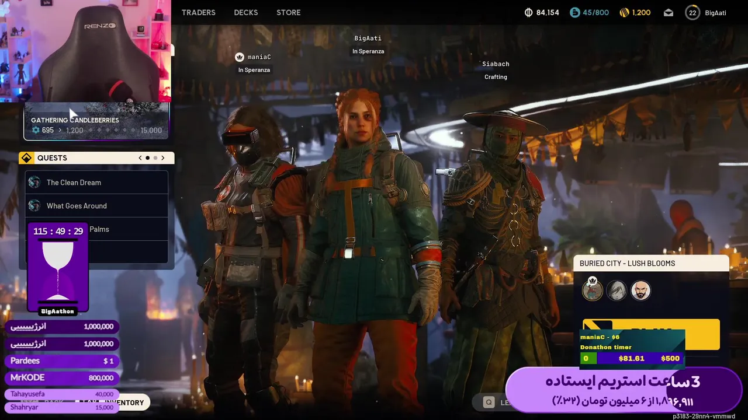Open the Buried City - Lush Blooms map selector
The image size is (748, 420).
click(x=651, y=264)
